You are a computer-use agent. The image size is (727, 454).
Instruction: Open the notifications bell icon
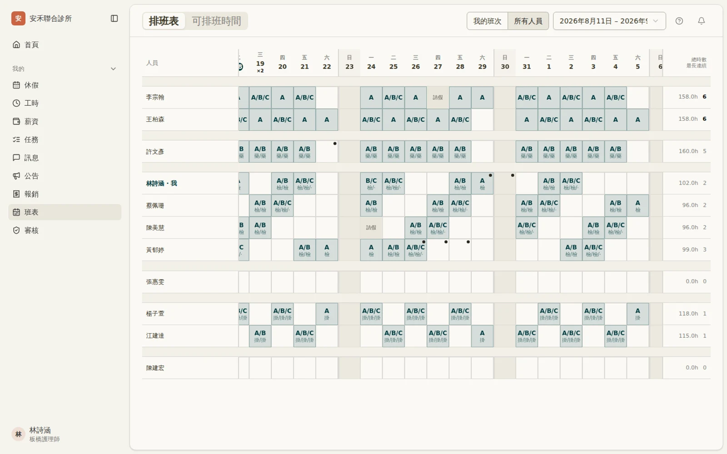click(x=702, y=21)
